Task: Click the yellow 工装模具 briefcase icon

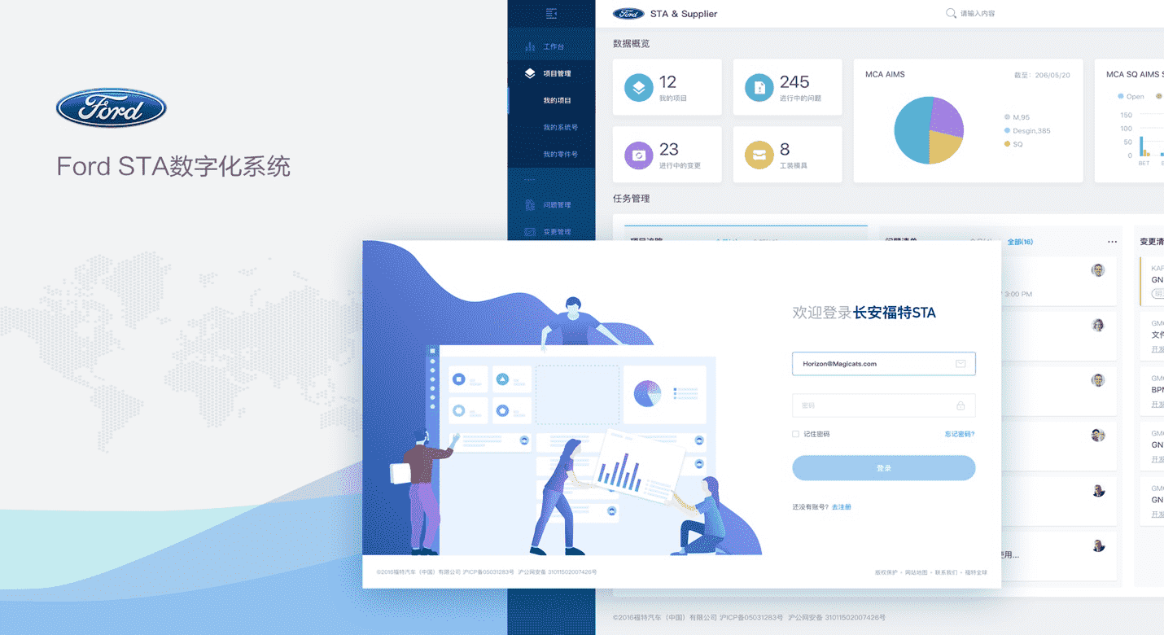Action: [759, 155]
